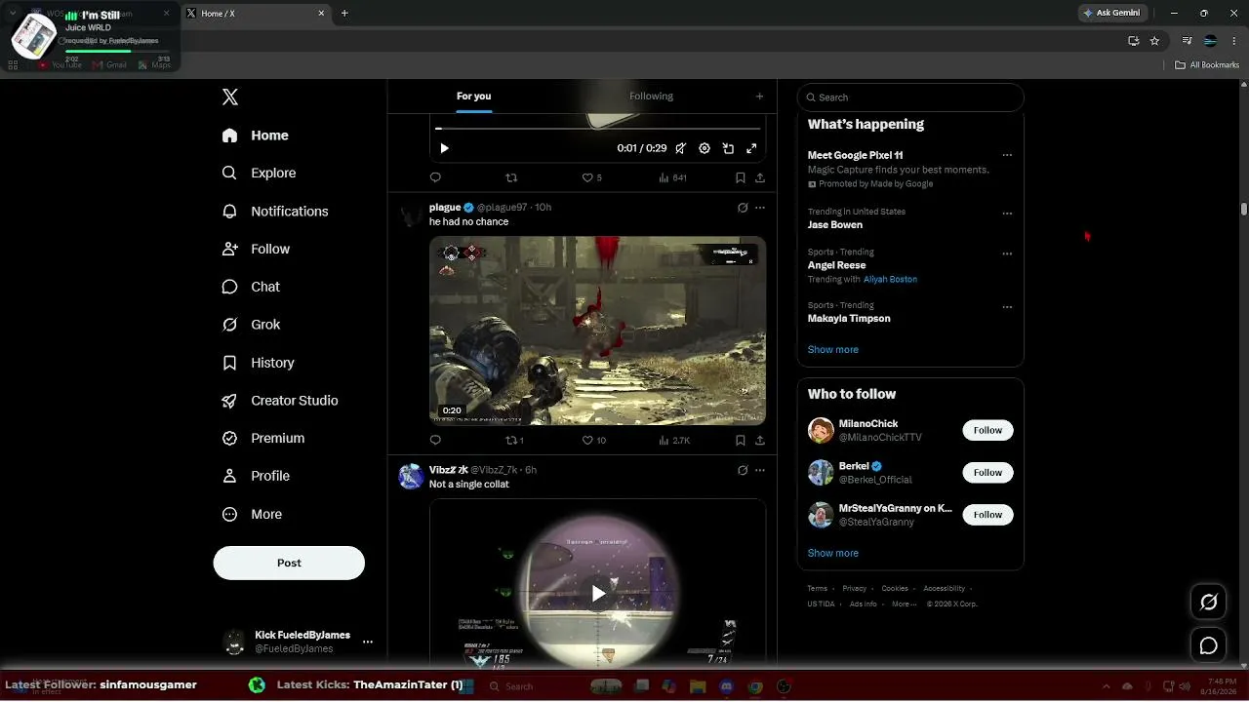The image size is (1249, 702).
Task: Open Creator Studio in the sidebar
Action: [x=280, y=401]
